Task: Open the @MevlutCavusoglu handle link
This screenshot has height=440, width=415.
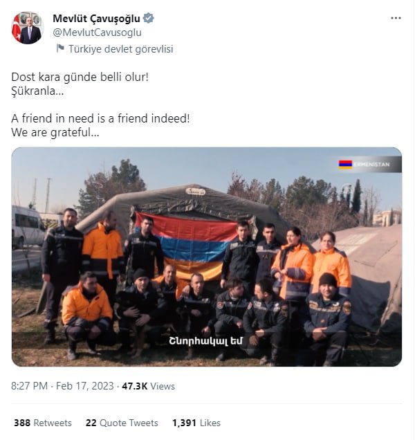Action: click(97, 33)
